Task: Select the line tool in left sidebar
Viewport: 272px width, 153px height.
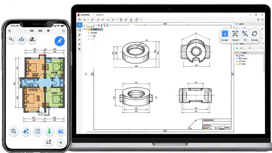Action: tap(79, 40)
